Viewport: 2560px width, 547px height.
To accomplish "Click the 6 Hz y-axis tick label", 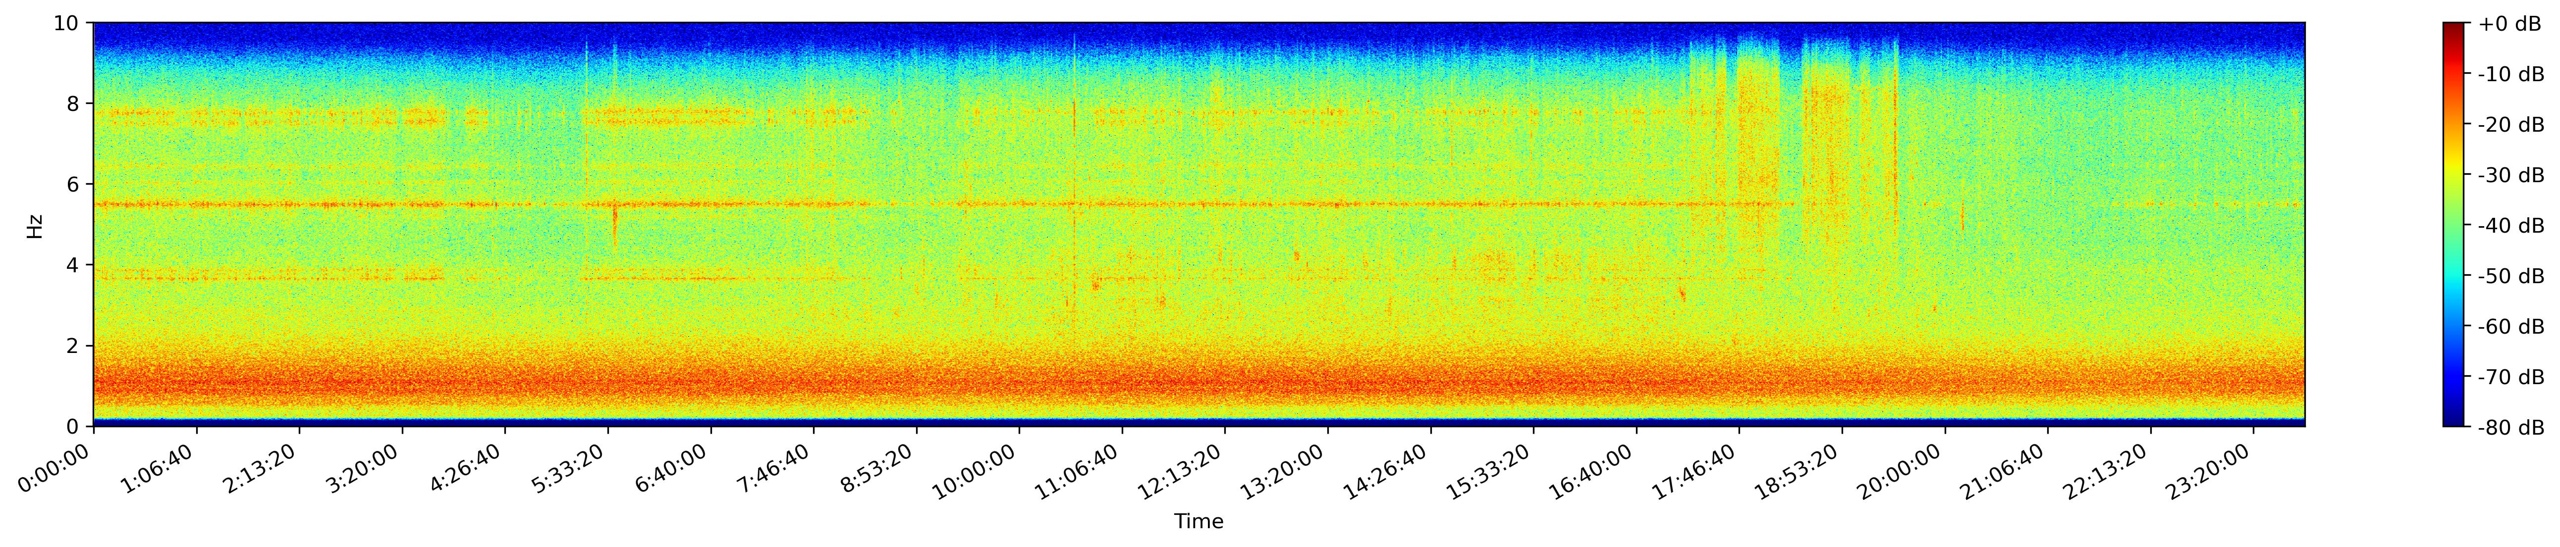I will (x=74, y=185).
